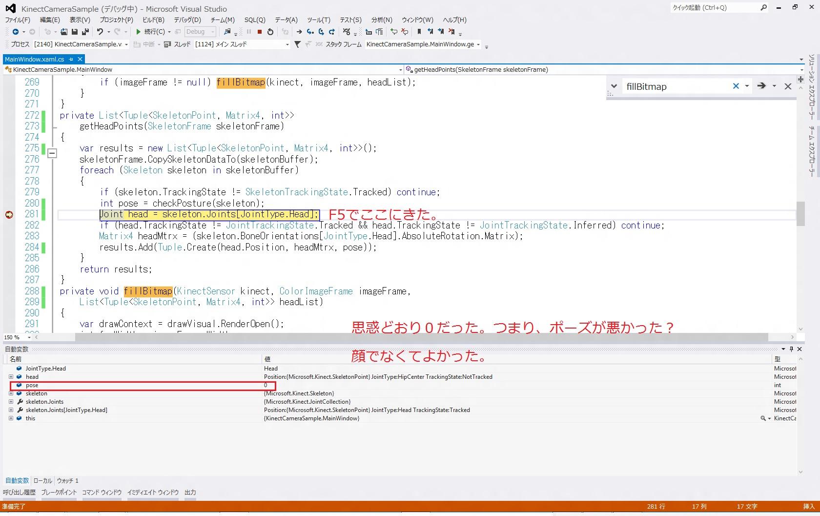
Task: Click the Restart debugging icon
Action: (270, 32)
